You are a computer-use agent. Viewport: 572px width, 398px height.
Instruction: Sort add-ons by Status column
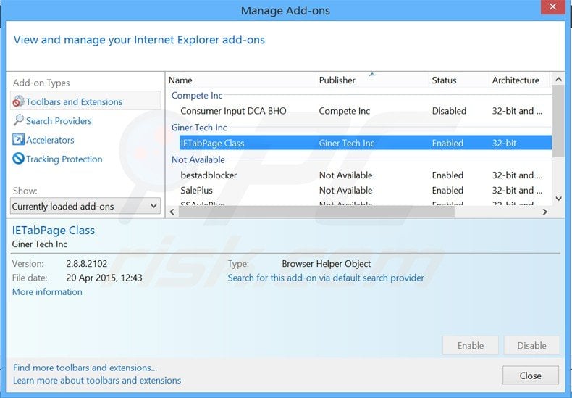pos(458,80)
